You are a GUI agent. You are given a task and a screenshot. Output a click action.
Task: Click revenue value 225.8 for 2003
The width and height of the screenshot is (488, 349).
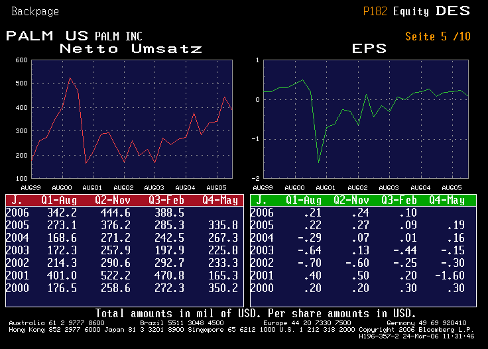point(223,250)
